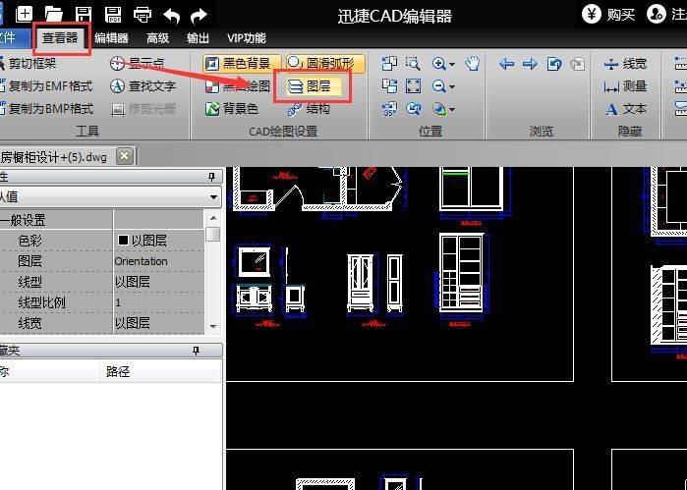This screenshot has height=490, width=687.
Task: Click the 图层 value Orientation field
Action: tap(158, 261)
